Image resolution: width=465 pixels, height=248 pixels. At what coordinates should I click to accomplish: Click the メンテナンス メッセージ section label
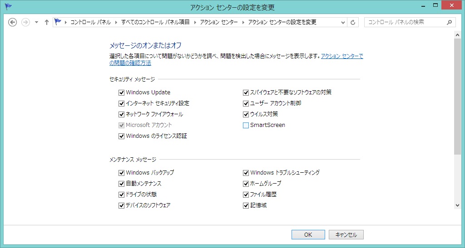(133, 160)
